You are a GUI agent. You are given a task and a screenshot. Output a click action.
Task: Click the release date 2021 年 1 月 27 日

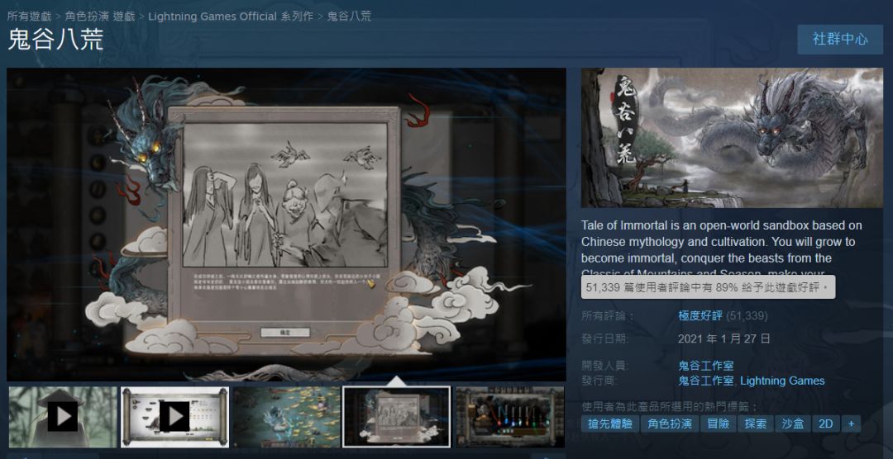(723, 339)
